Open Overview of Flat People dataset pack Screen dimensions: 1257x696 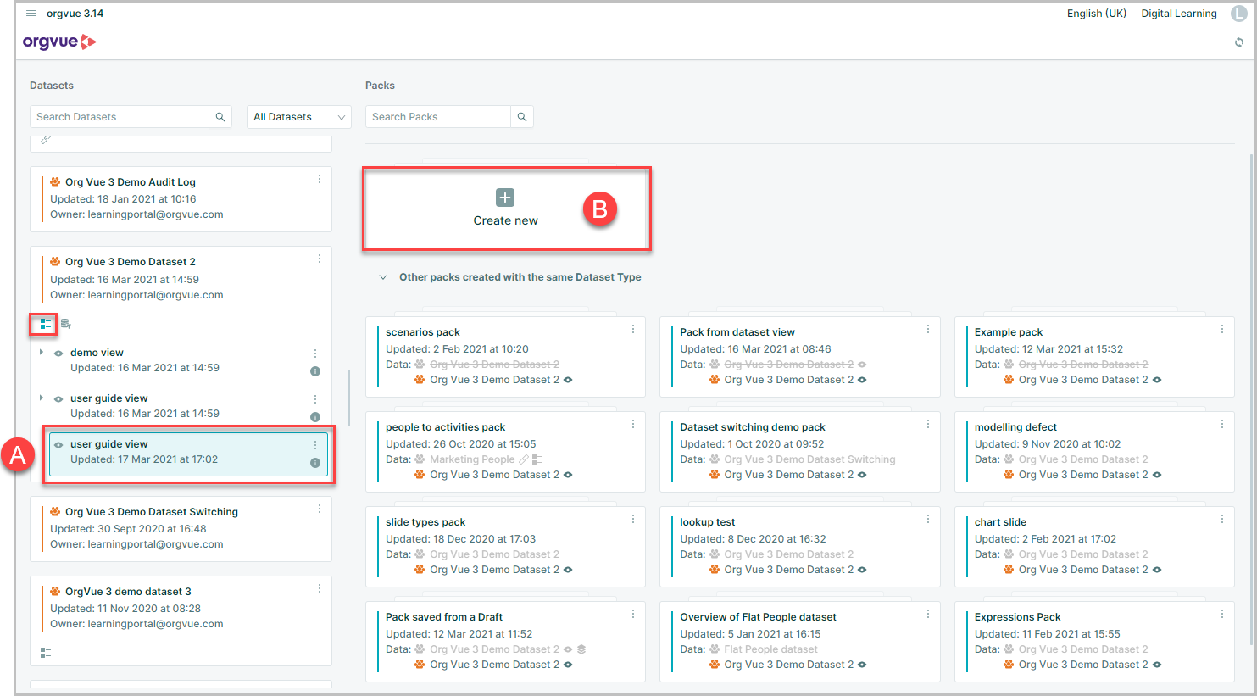point(799,642)
